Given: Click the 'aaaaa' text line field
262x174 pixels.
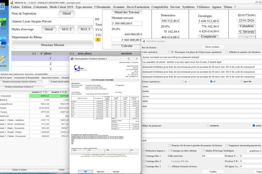Looking at the screenshot, I should [x=202, y=87].
